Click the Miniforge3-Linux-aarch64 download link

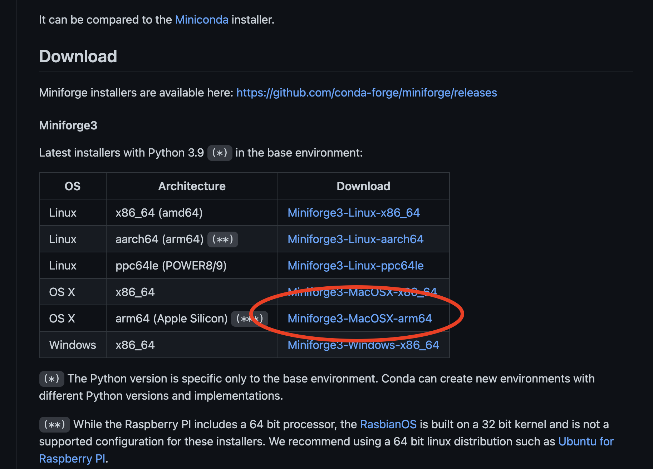(355, 239)
